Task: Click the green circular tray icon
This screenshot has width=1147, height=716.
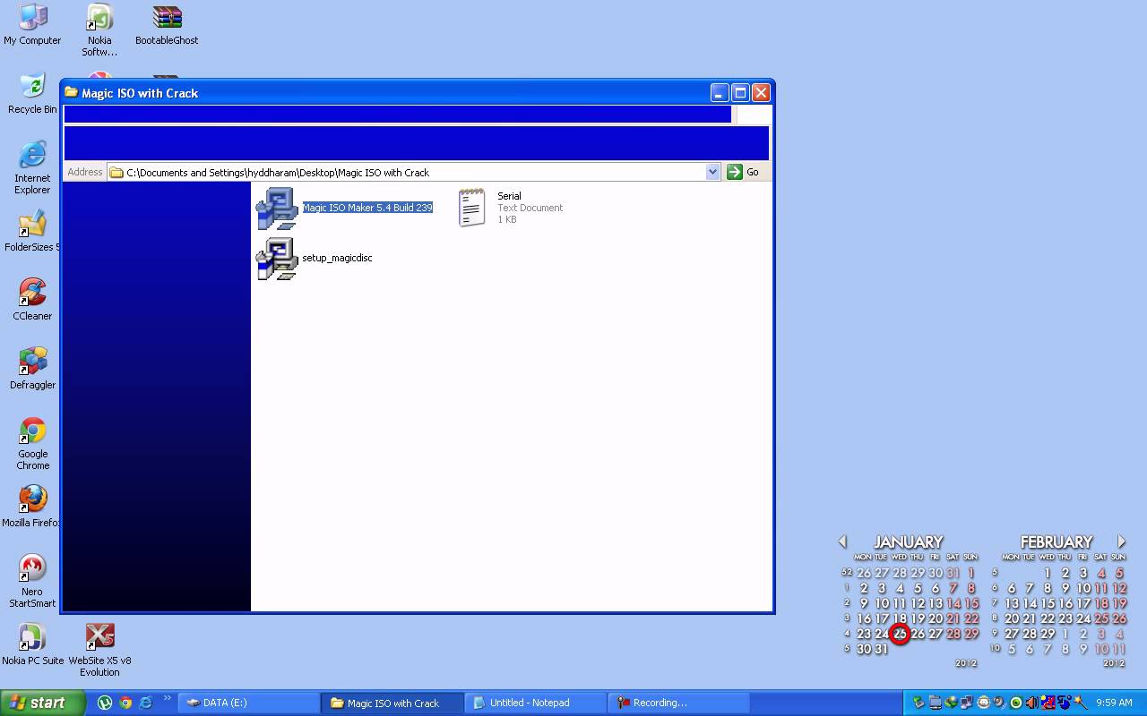Action: 1016,703
